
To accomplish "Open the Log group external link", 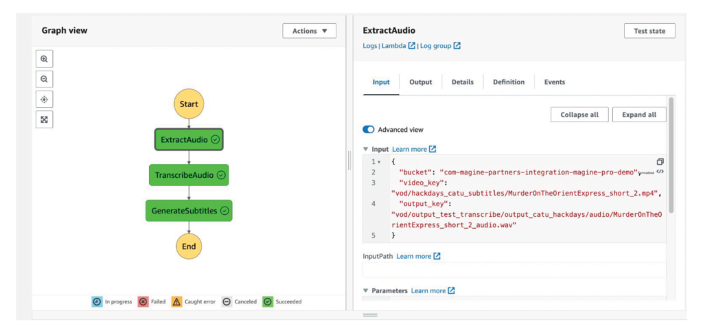I will tap(440, 46).
